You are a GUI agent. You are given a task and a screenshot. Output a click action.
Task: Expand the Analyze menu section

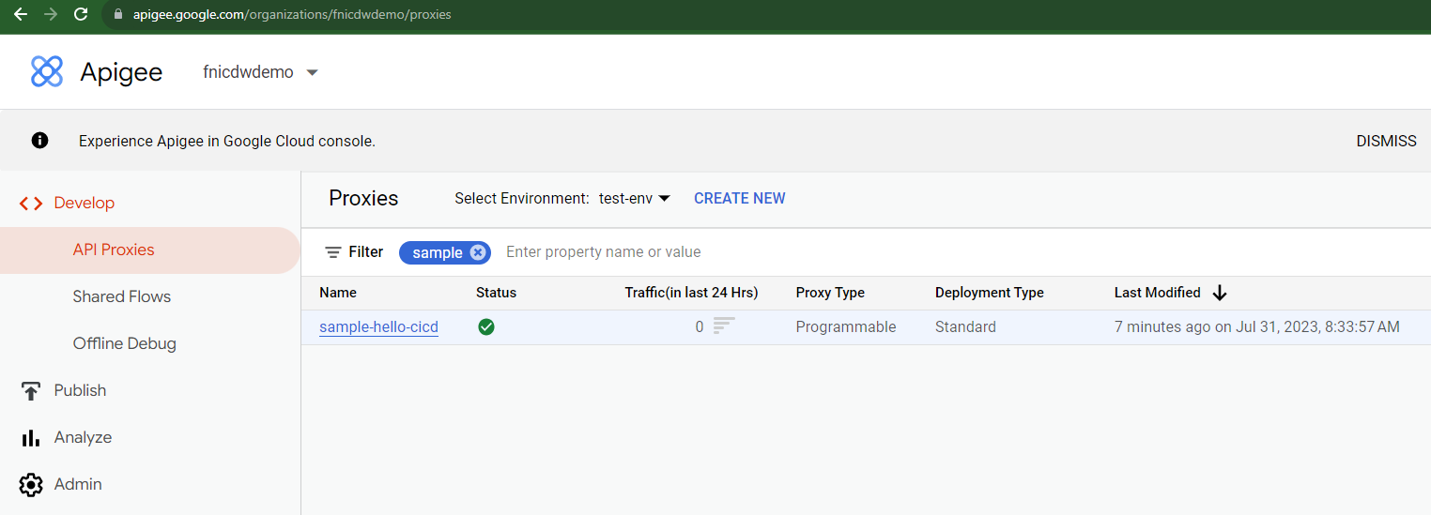[x=83, y=437]
